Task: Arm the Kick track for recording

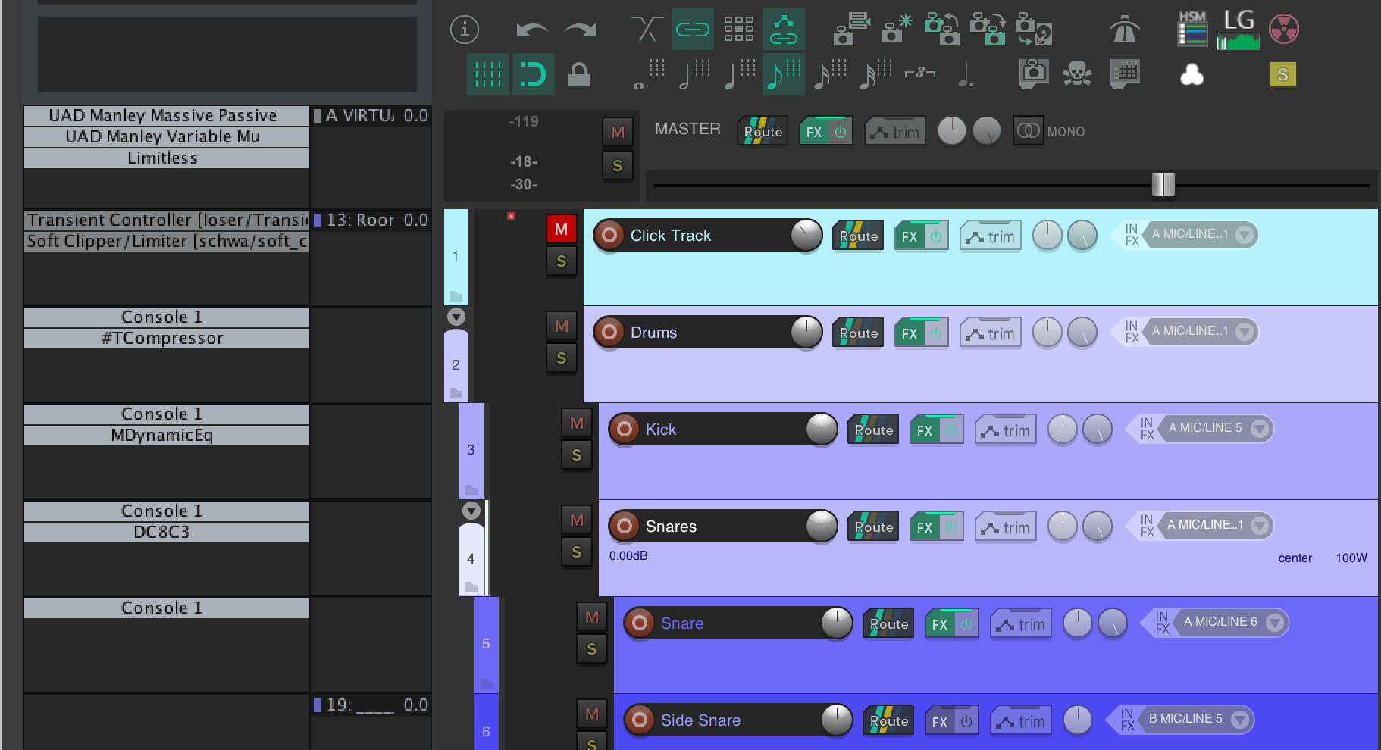Action: click(x=625, y=430)
